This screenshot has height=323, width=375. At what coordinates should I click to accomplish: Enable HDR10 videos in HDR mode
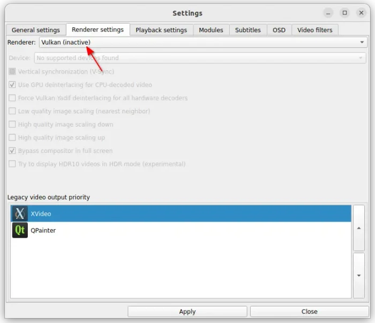(x=12, y=164)
